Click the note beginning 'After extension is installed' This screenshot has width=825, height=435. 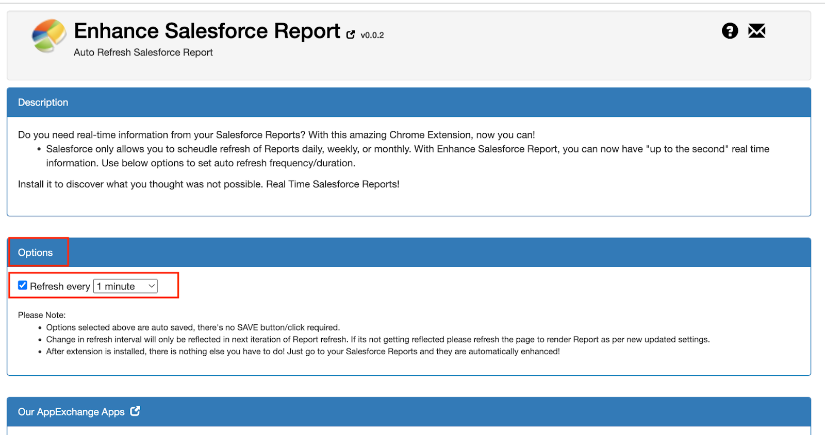point(303,352)
